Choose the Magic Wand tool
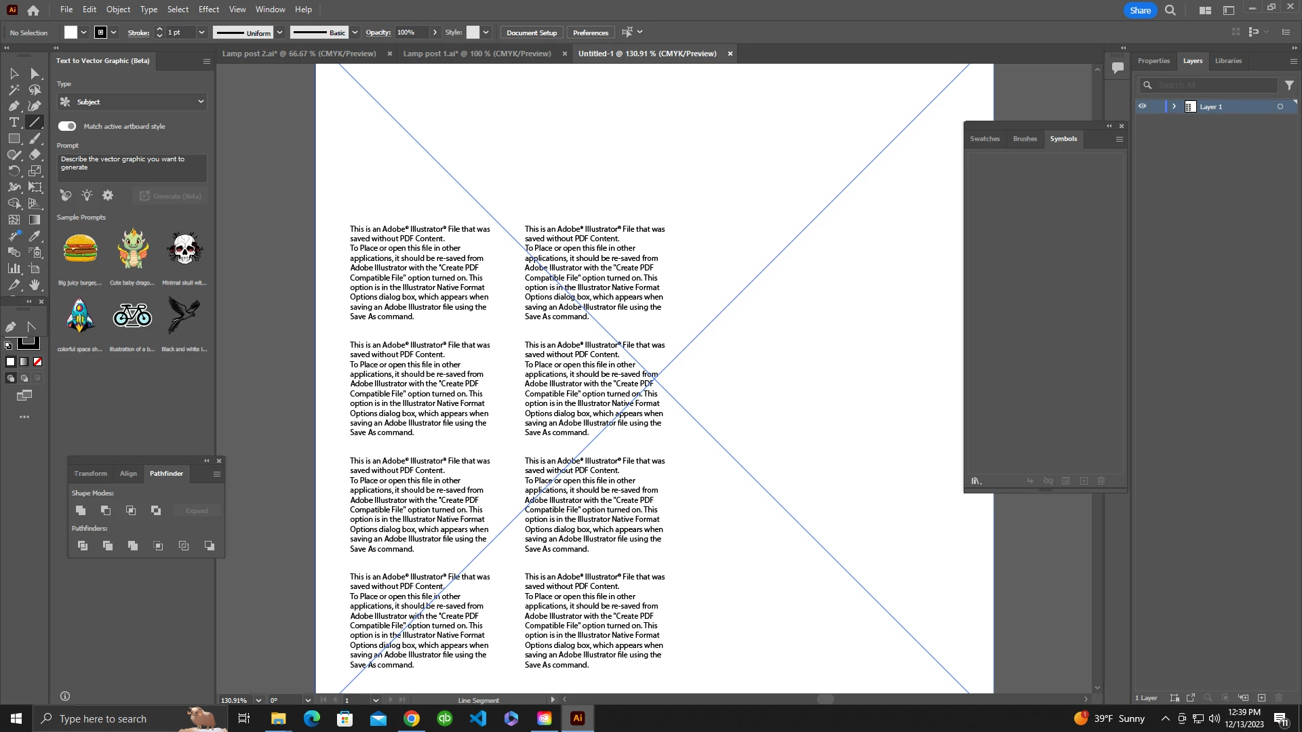This screenshot has height=732, width=1302. [14, 89]
